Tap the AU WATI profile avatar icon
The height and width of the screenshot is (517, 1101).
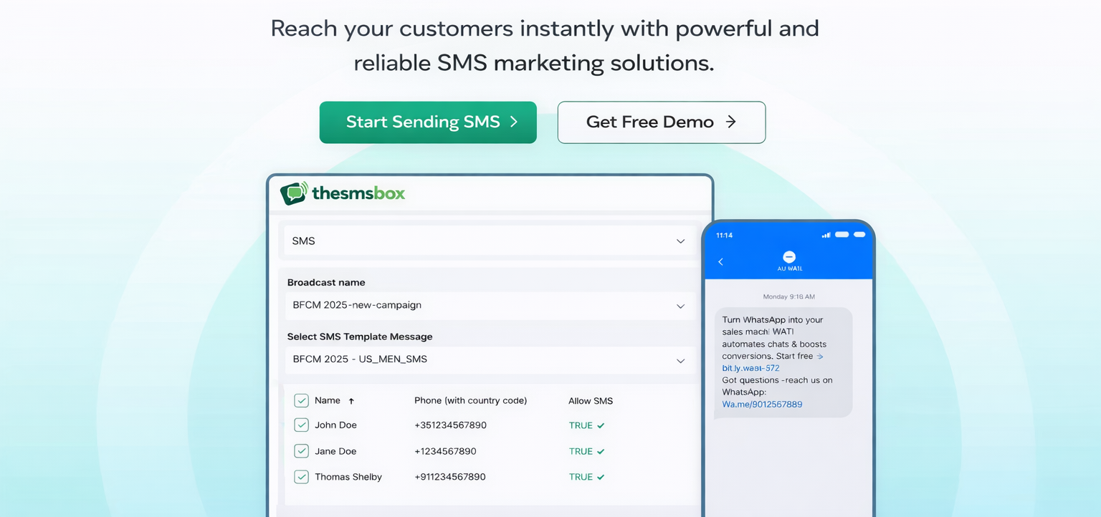(x=788, y=258)
